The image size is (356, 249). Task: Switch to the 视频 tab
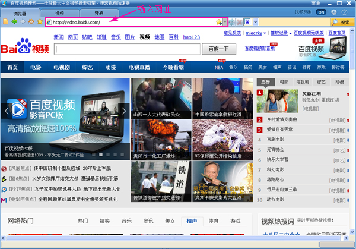(x=59, y=14)
